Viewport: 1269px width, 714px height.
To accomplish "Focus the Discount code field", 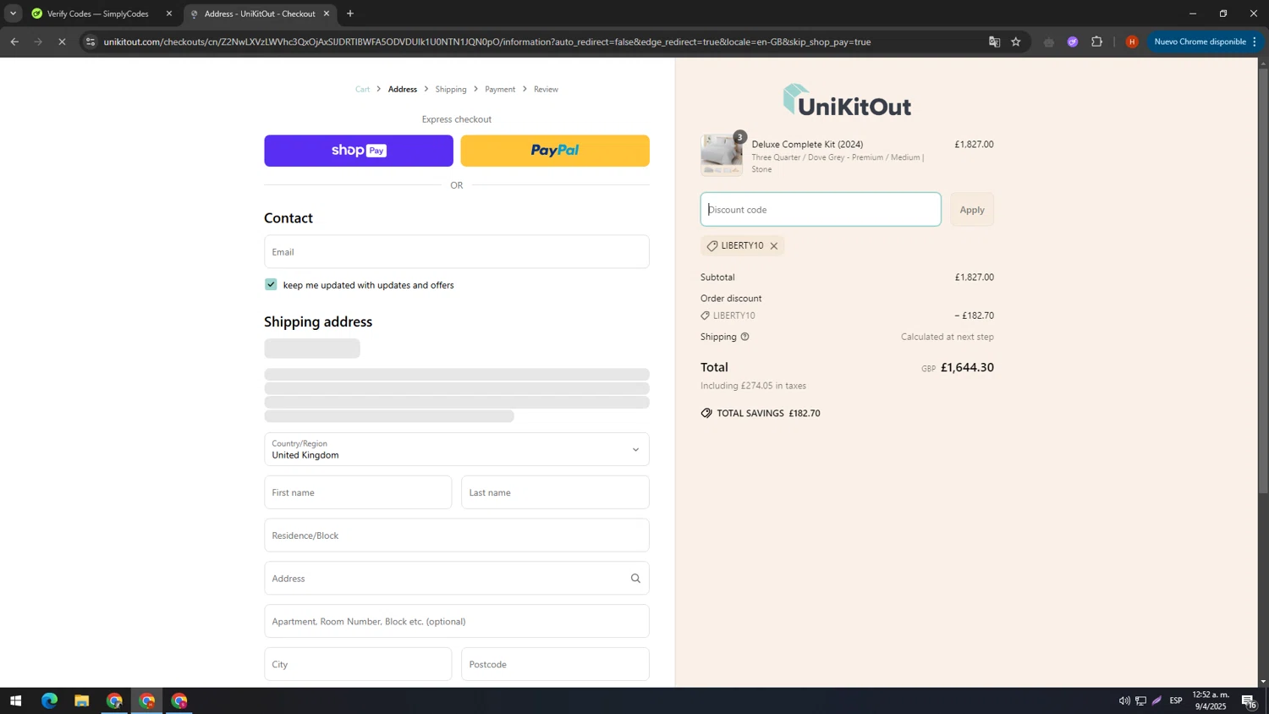I will [x=821, y=210].
